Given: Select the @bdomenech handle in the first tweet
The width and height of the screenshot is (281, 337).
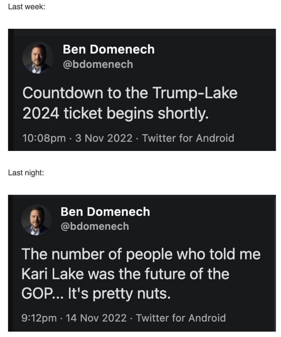Looking at the screenshot, I should [98, 64].
